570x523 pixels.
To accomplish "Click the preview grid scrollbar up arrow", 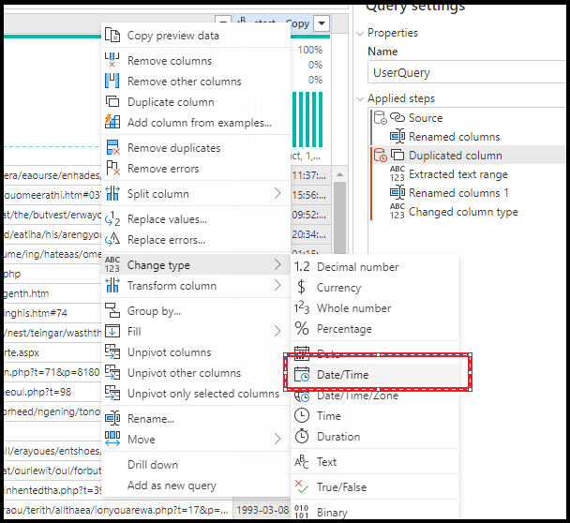I will tap(339, 175).
